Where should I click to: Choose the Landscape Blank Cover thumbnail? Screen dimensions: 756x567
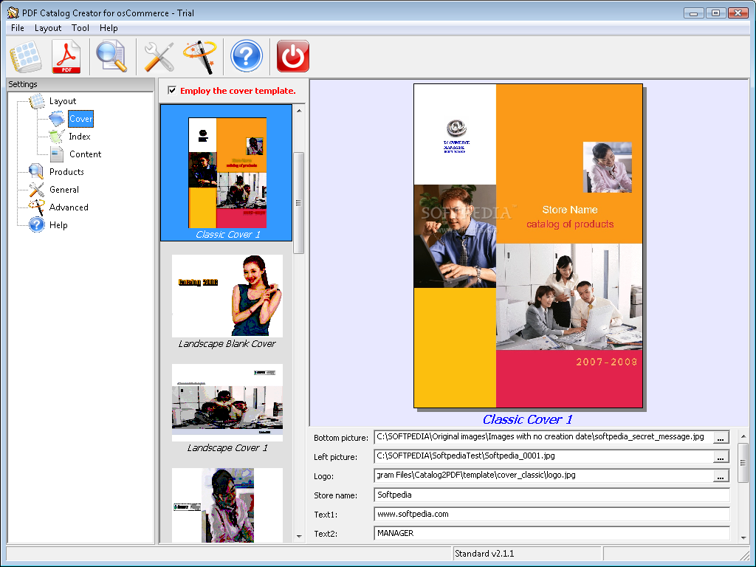pos(227,297)
